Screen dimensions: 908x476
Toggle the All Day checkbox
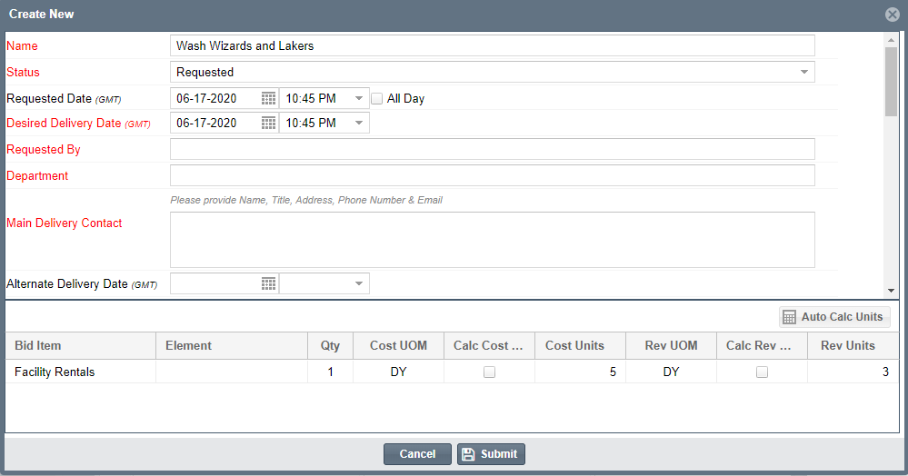[x=377, y=98]
